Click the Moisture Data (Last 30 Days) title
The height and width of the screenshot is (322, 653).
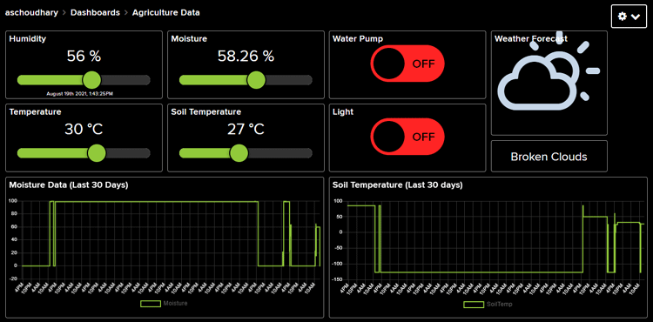(69, 185)
